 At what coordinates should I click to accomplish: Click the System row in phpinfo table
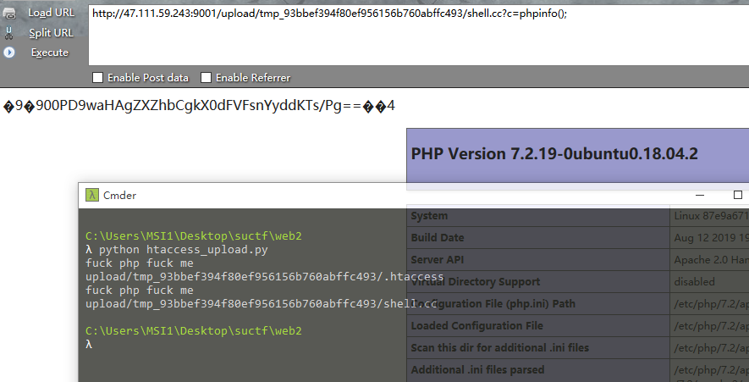578,216
